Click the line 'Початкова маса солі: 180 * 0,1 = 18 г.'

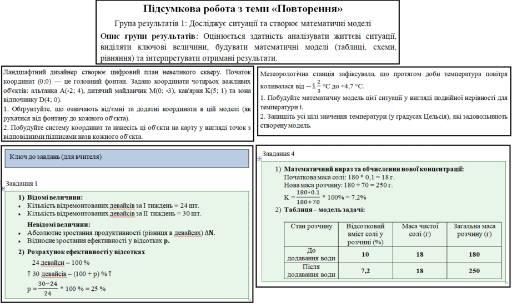[x=339, y=177]
